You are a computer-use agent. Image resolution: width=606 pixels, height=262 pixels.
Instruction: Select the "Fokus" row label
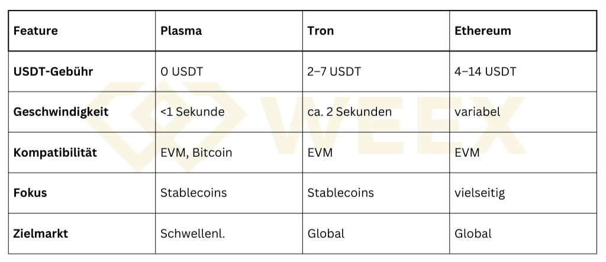point(30,193)
